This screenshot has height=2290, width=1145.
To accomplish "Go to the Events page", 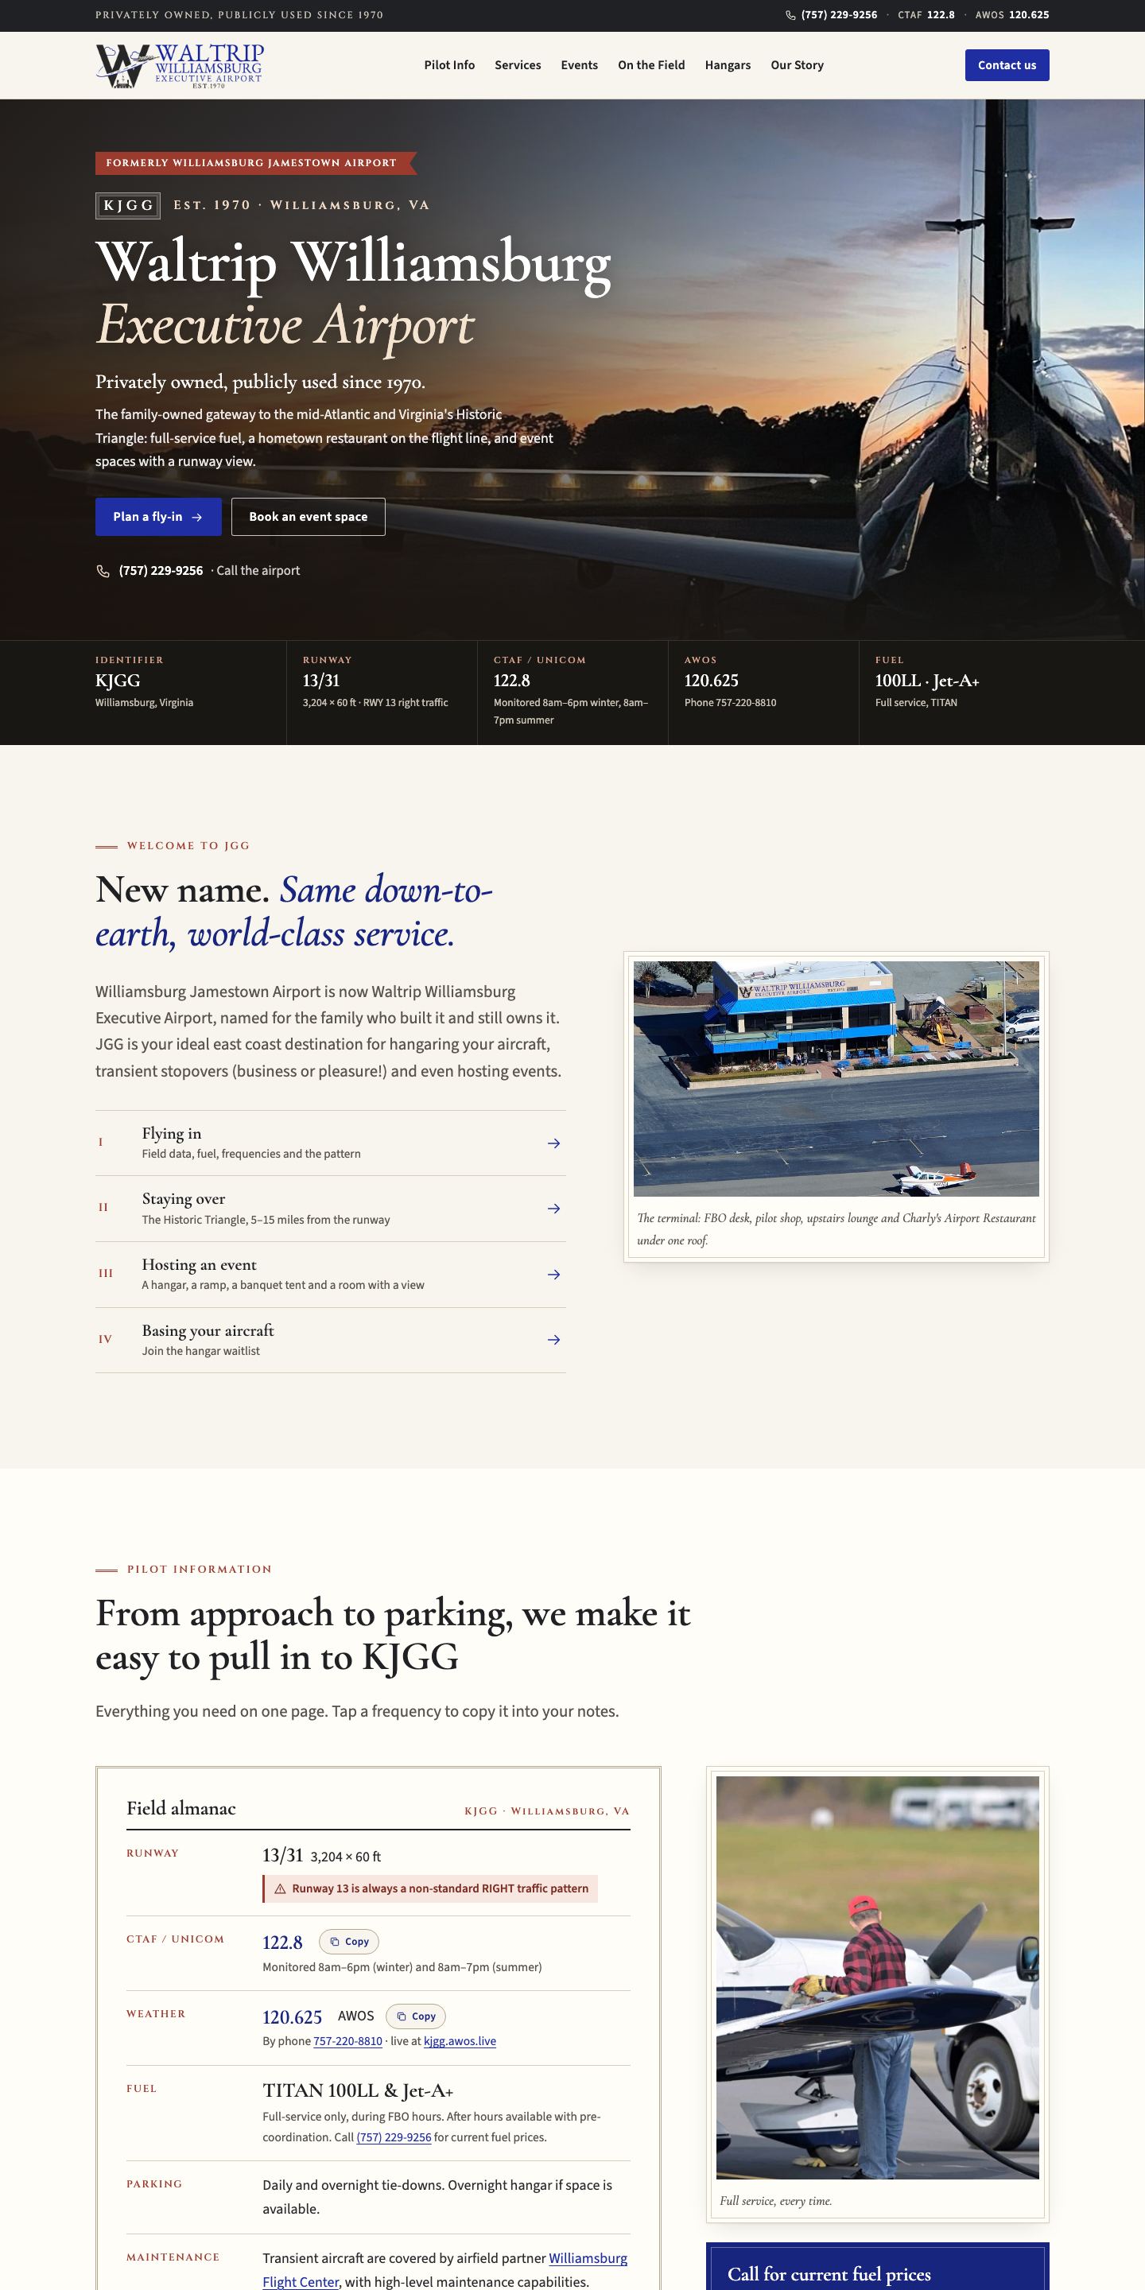I will pyautogui.click(x=579, y=65).
